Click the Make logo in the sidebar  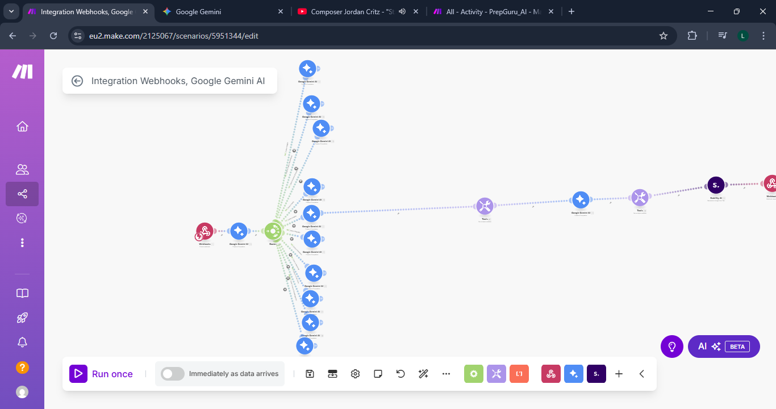click(x=23, y=72)
